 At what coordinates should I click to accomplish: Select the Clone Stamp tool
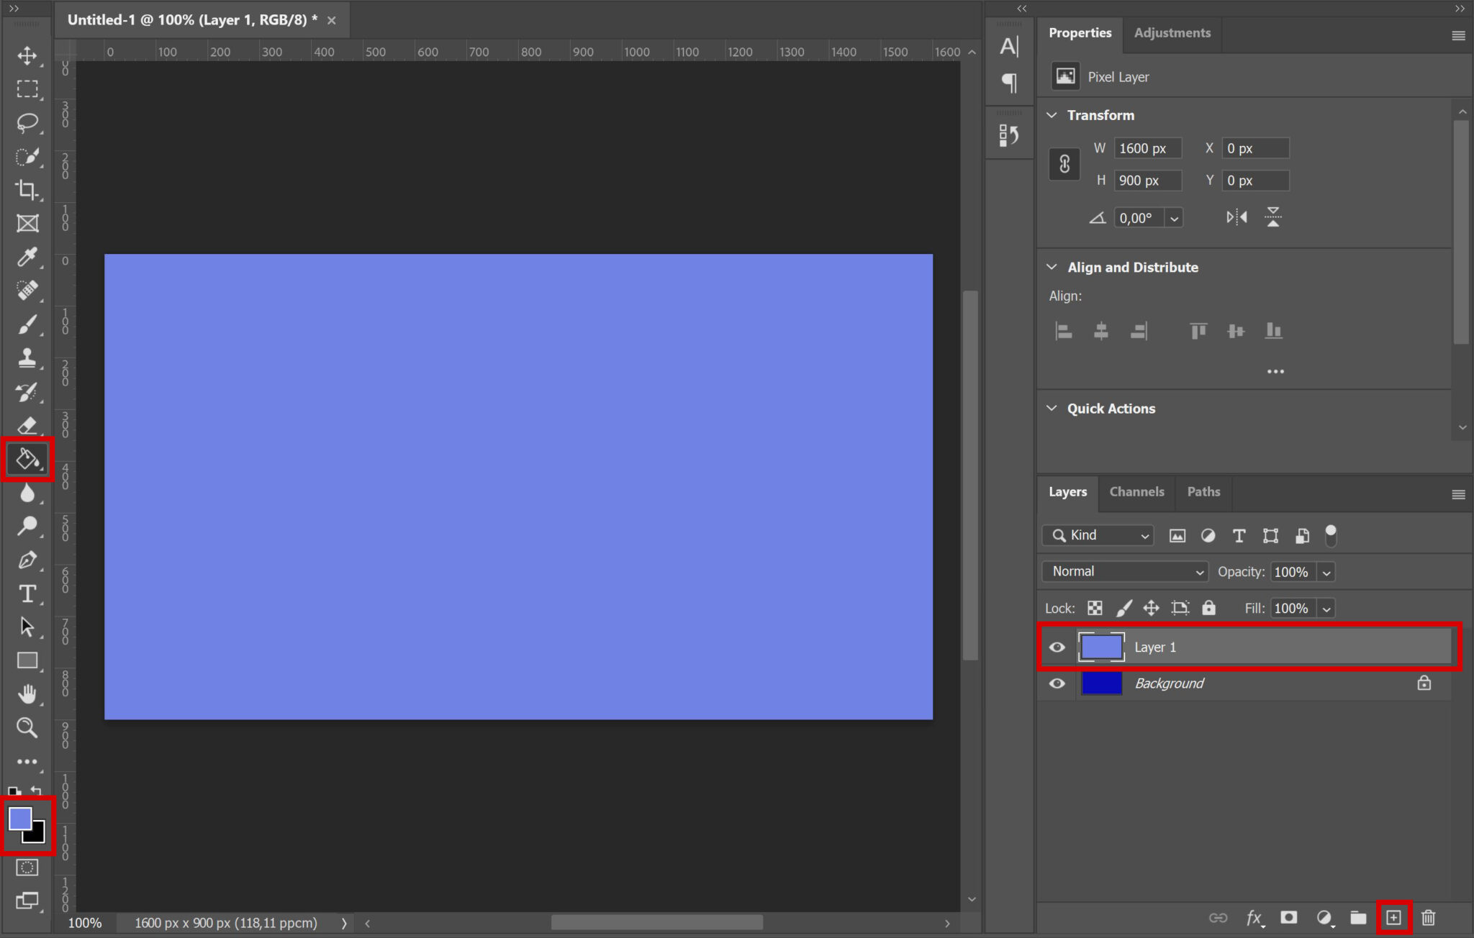27,358
